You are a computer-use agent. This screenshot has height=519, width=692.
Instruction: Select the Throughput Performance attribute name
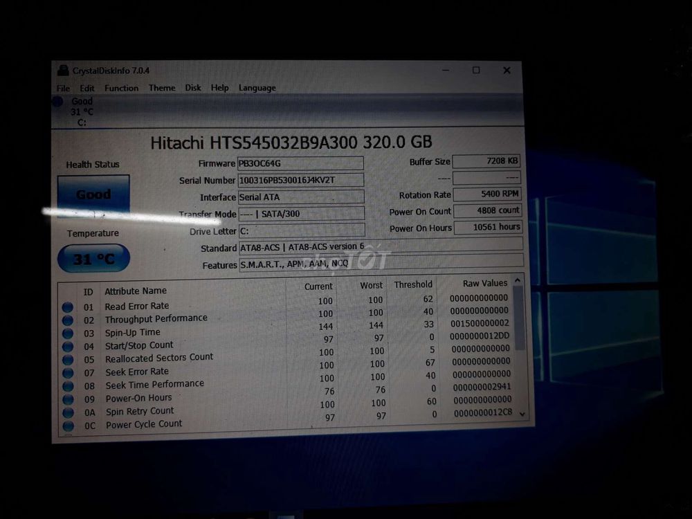pyautogui.click(x=156, y=318)
